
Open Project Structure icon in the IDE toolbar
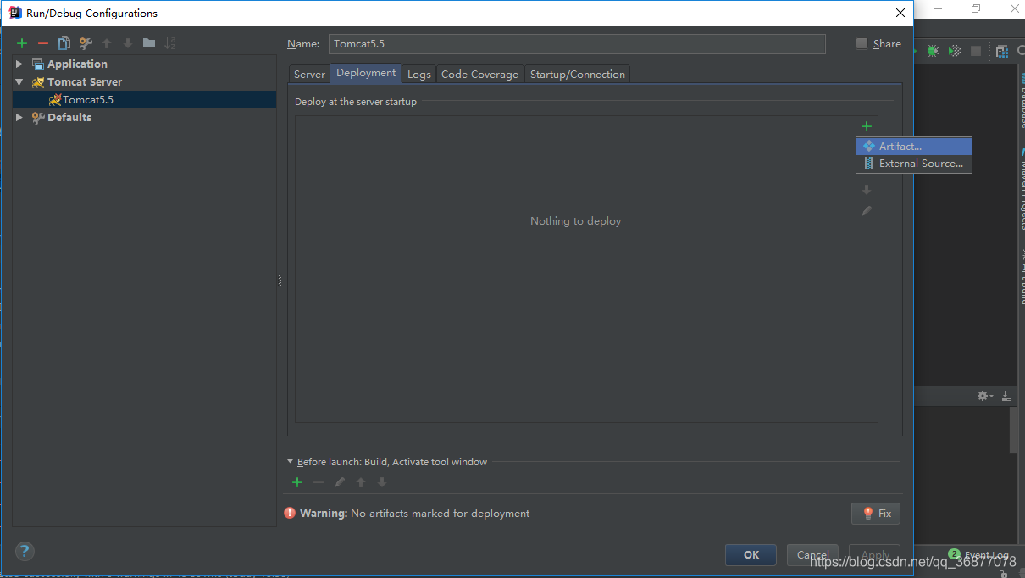[x=1002, y=51]
